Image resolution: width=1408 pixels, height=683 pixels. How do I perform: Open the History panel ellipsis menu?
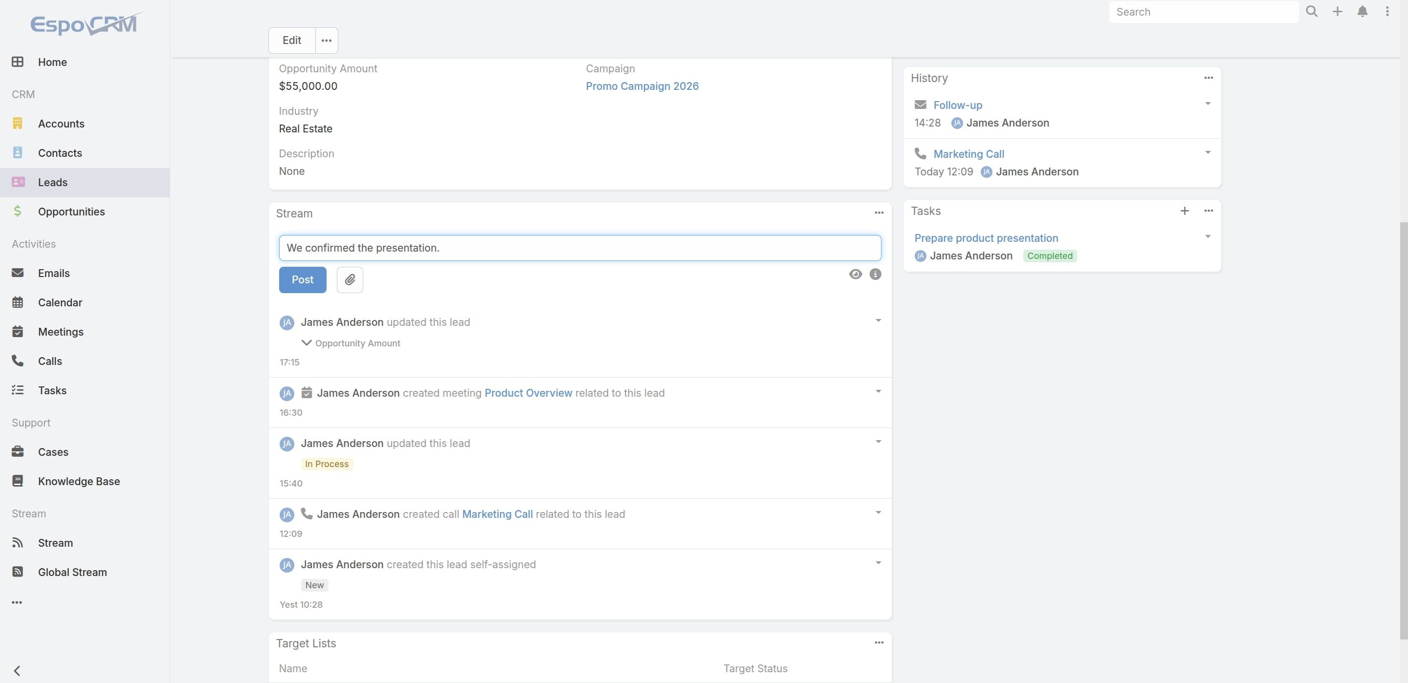pos(1208,78)
